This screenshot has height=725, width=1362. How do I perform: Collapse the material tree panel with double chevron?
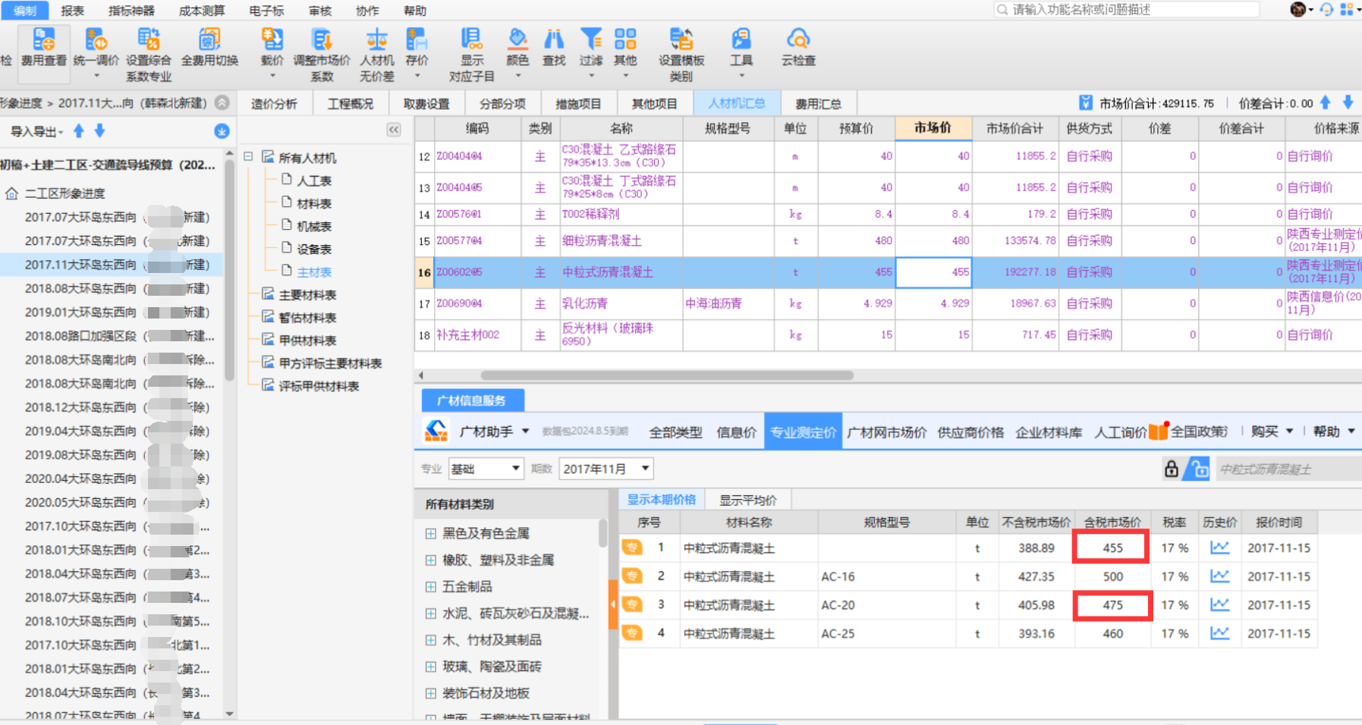click(x=394, y=130)
